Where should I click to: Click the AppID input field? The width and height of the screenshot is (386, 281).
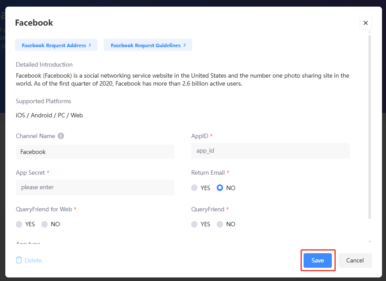[x=270, y=150]
